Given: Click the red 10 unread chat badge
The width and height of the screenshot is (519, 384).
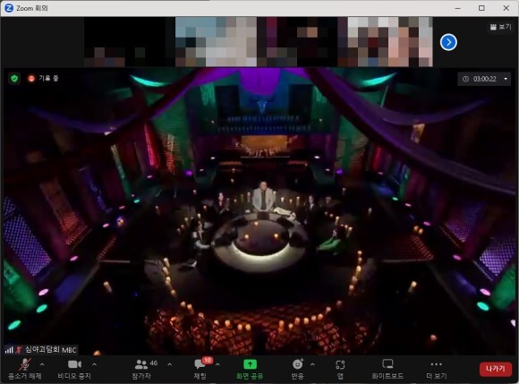Looking at the screenshot, I should (x=208, y=360).
